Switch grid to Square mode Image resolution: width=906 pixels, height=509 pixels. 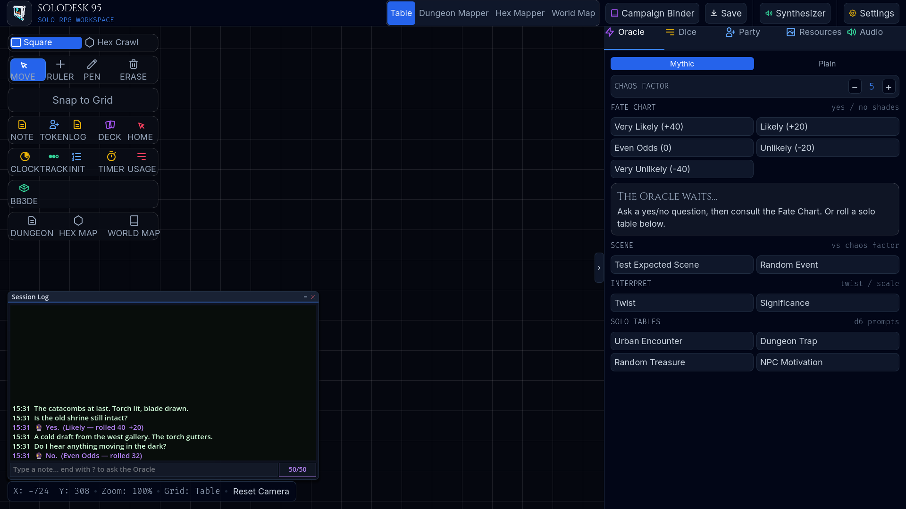point(46,42)
